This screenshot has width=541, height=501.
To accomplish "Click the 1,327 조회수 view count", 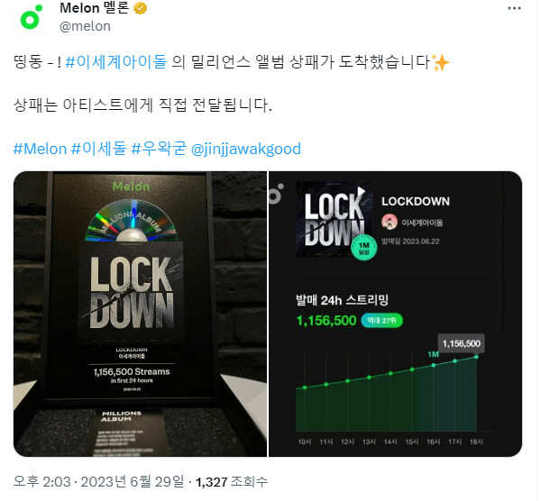I will click(x=232, y=482).
